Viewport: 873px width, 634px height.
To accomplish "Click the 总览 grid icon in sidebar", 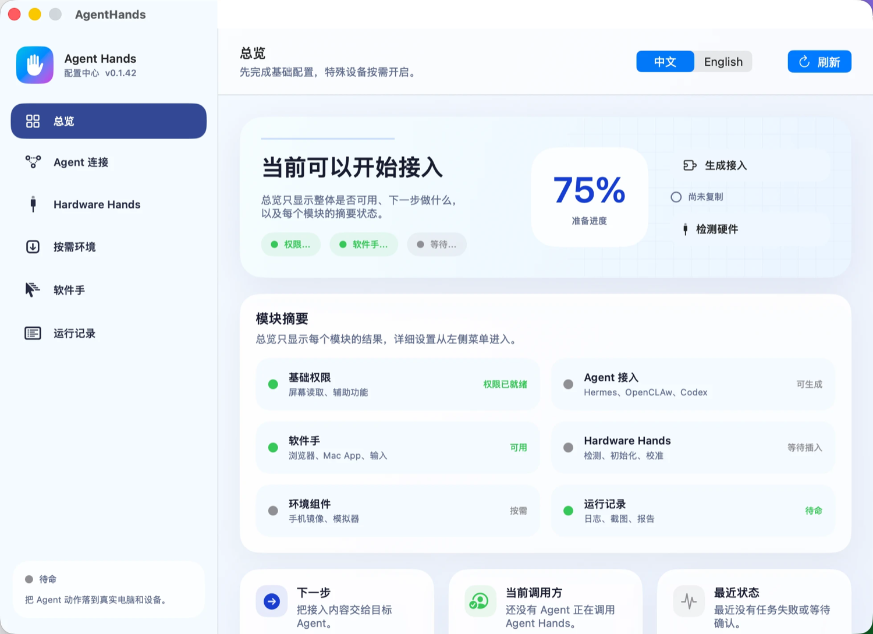I will pos(33,121).
